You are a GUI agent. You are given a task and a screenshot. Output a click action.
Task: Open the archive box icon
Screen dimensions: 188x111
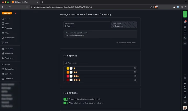[x=185, y=92]
